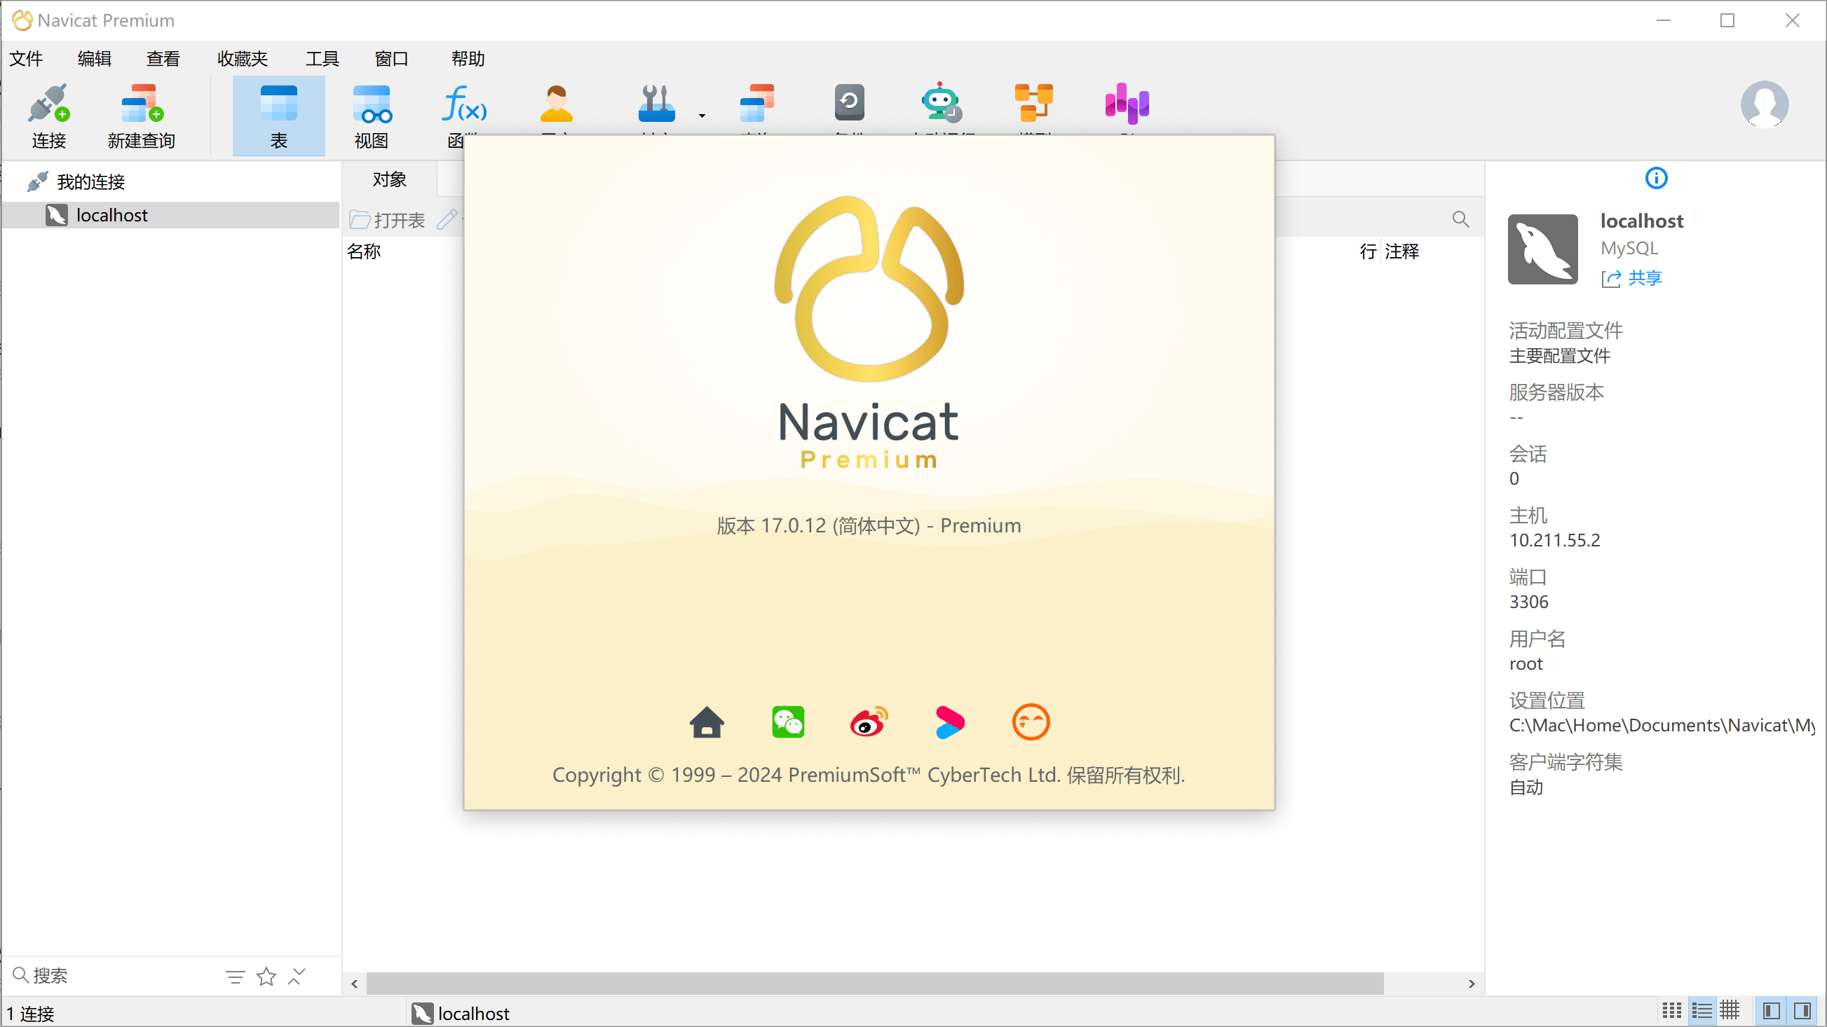The image size is (1827, 1027).
Task: Click the 搜索 field in connection pane
Action: (x=114, y=976)
